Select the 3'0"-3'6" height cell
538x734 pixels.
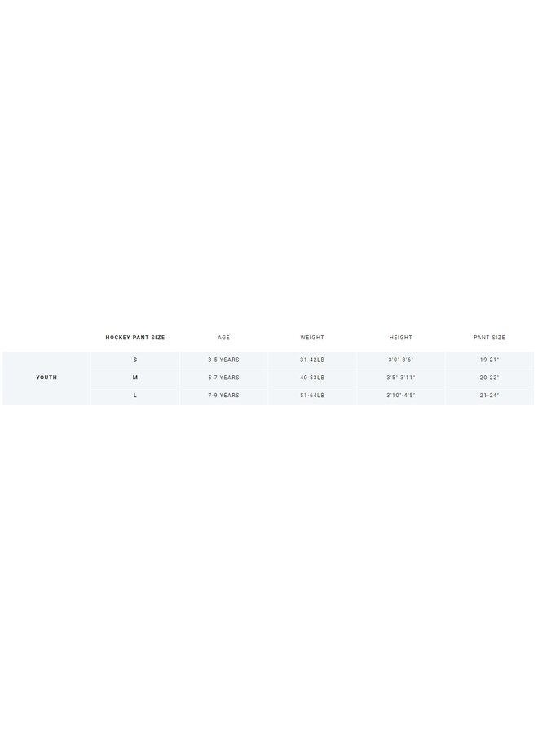pos(400,360)
